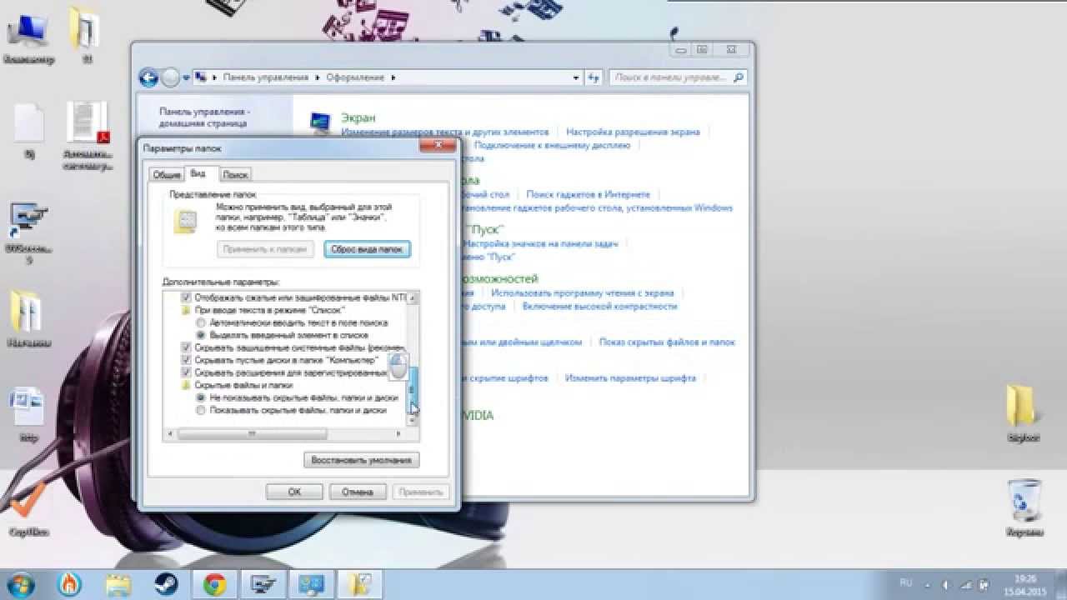The width and height of the screenshot is (1067, 600).
Task: Toggle 'Скрывать защищенные системные файлы' checkbox
Action: click(x=186, y=347)
